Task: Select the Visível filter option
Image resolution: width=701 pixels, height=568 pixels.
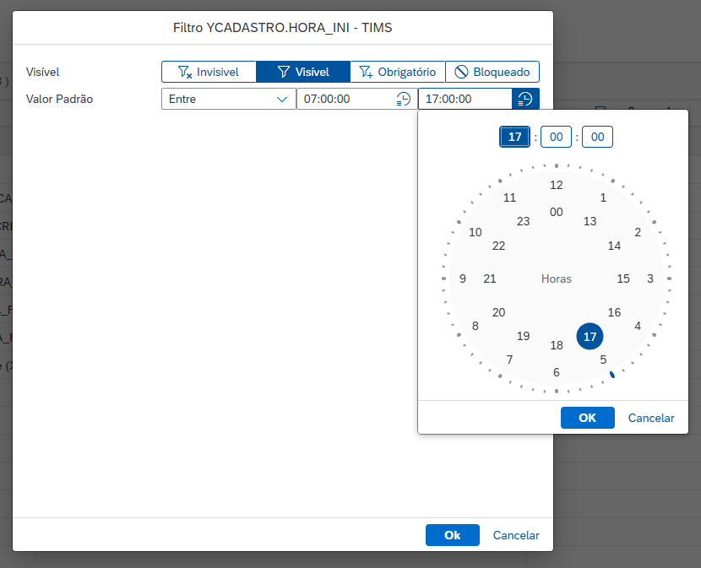Action: click(x=303, y=72)
